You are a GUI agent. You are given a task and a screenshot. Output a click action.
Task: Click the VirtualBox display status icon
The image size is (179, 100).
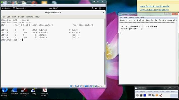86,86
